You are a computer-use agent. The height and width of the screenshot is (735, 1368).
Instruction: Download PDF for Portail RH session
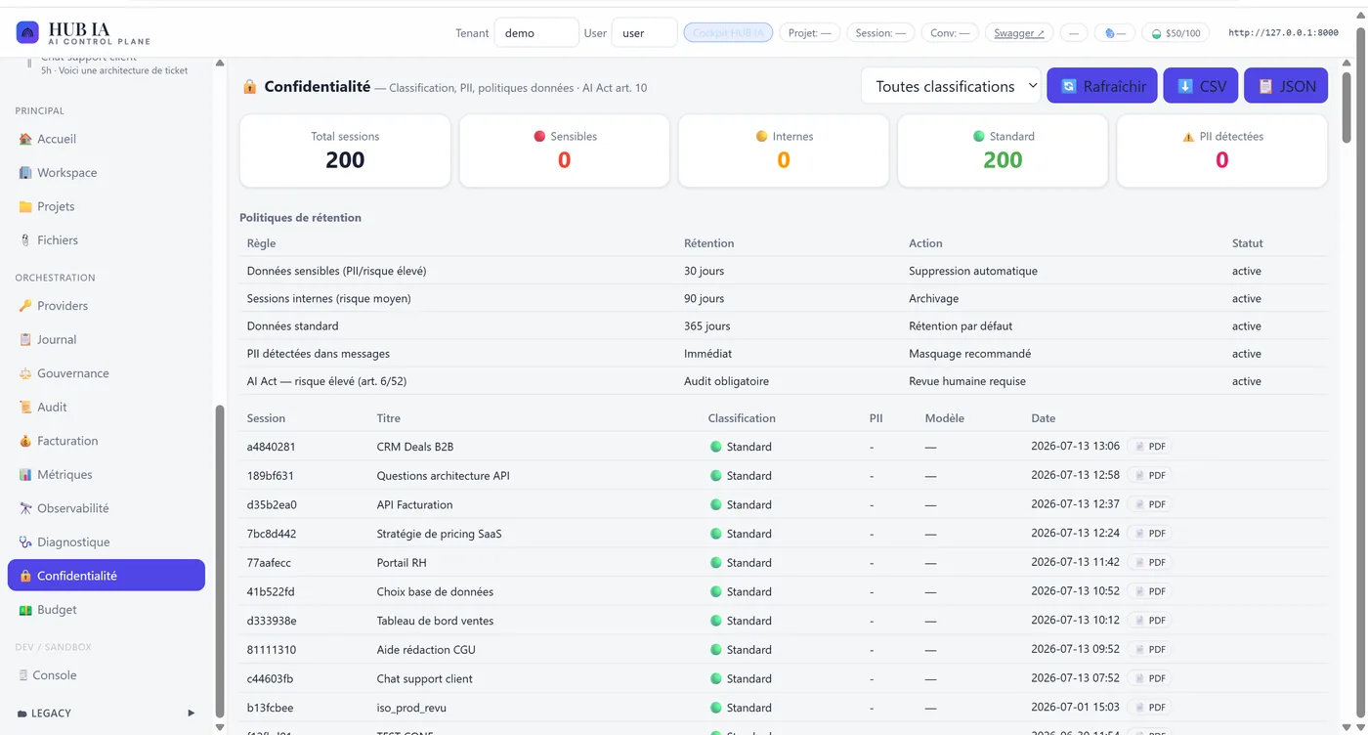[x=1150, y=563]
